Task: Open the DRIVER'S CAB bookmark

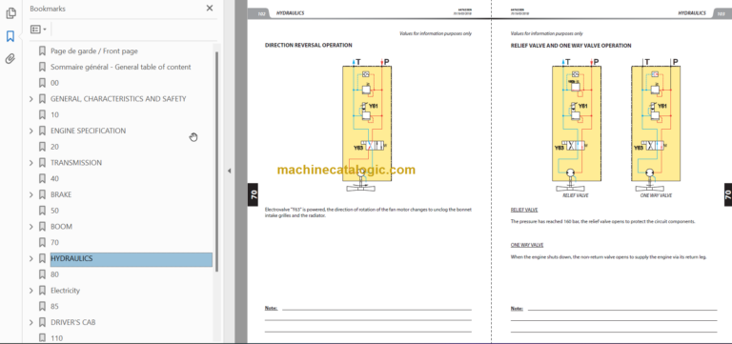Action: 72,322
